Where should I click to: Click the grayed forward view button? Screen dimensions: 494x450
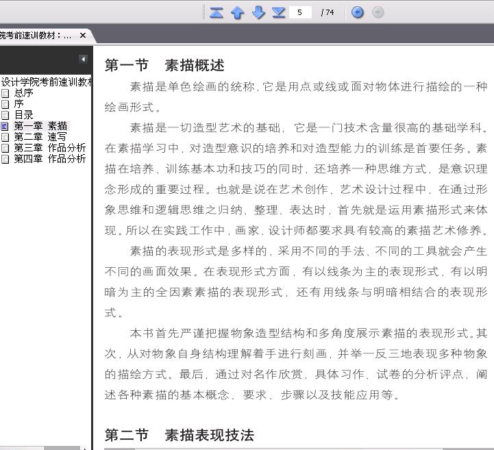(x=378, y=12)
